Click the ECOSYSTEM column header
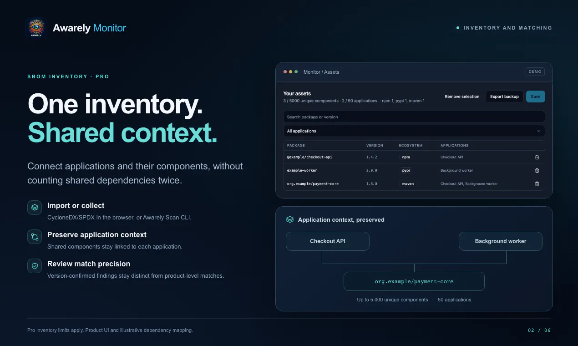 click(x=411, y=146)
